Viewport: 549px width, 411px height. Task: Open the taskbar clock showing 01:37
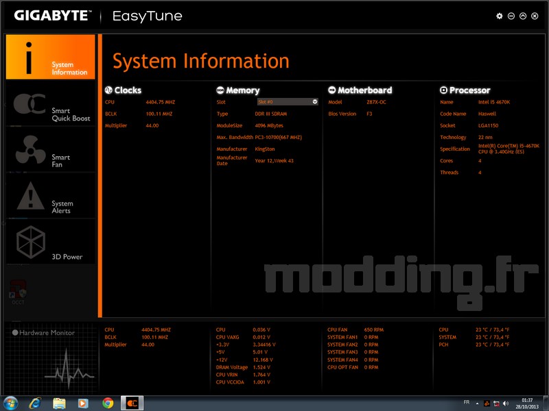(x=527, y=403)
